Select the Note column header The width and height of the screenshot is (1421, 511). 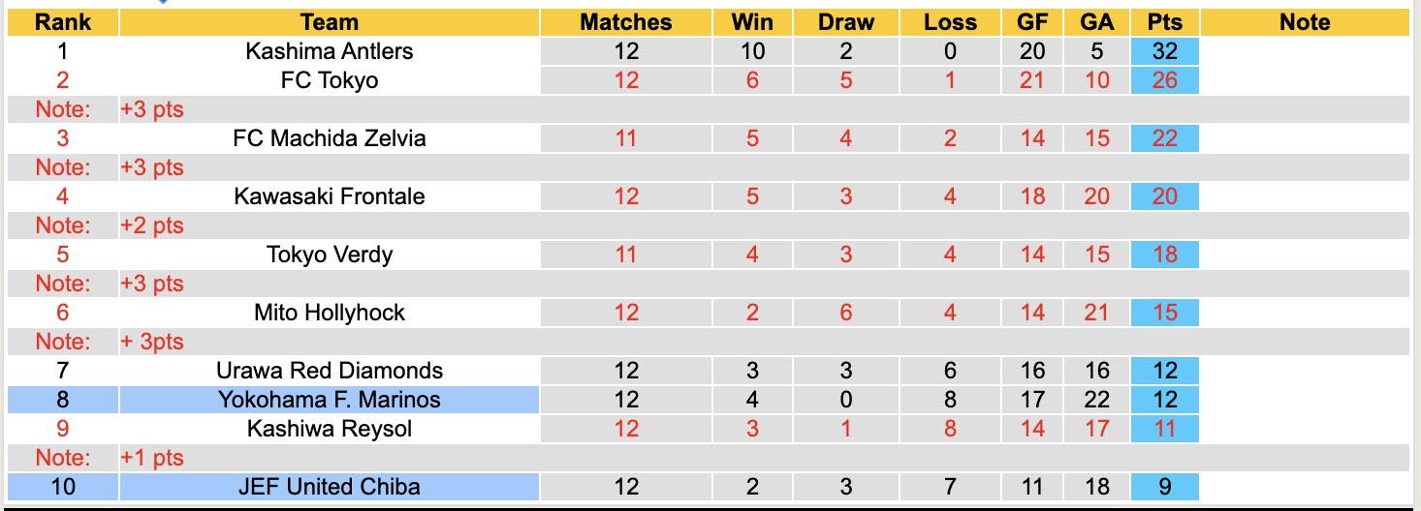[1305, 22]
